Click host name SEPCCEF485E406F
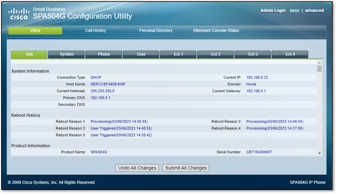 [x=108, y=84]
